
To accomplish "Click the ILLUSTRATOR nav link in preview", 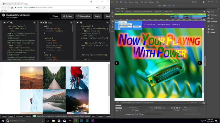I will (x=149, y=24).
